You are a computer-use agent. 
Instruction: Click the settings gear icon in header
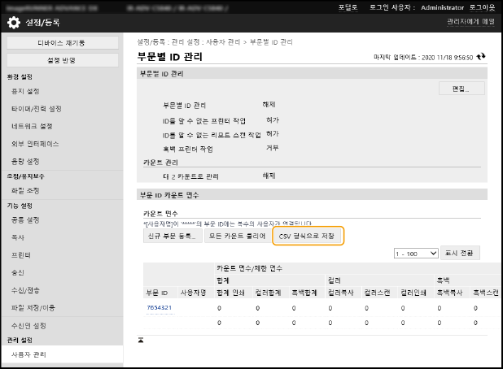[13, 22]
